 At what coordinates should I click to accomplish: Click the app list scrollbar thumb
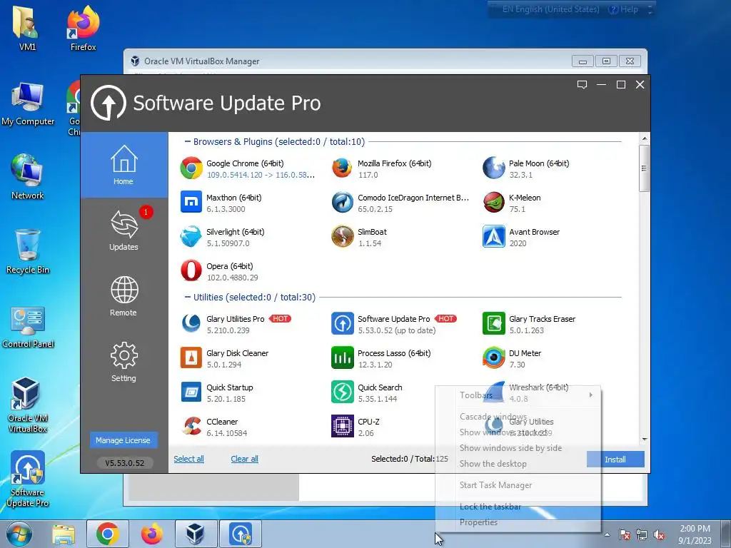point(645,168)
